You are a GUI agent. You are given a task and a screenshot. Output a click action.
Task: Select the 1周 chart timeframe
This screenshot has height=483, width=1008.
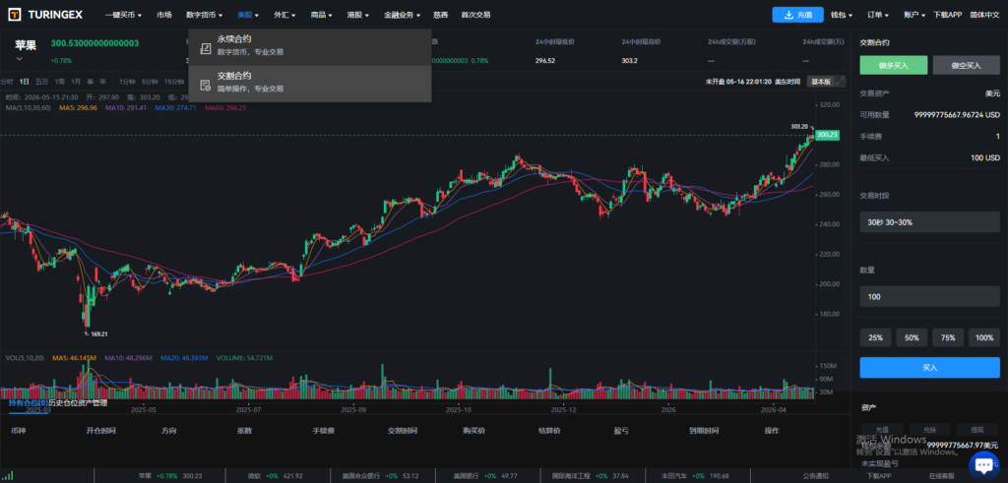pyautogui.click(x=59, y=82)
